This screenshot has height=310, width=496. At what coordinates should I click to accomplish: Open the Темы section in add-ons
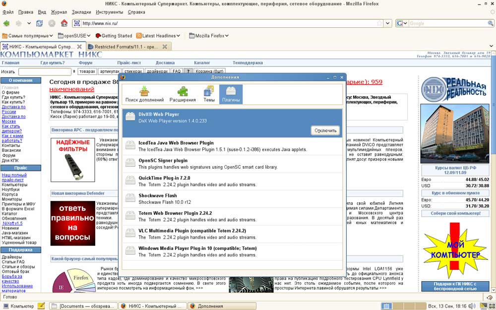tap(209, 94)
